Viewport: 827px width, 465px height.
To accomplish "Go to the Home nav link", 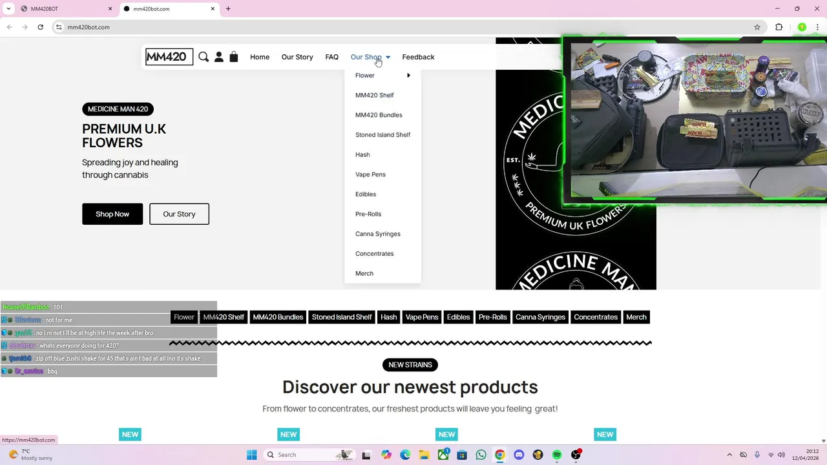I will pyautogui.click(x=260, y=57).
